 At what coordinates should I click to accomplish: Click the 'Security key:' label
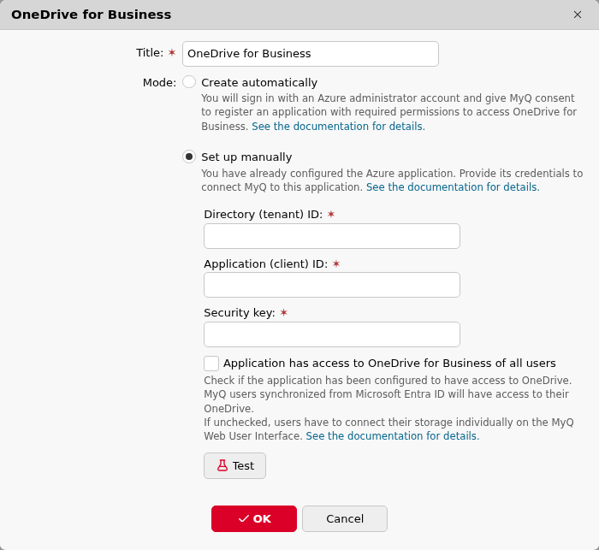tap(240, 313)
